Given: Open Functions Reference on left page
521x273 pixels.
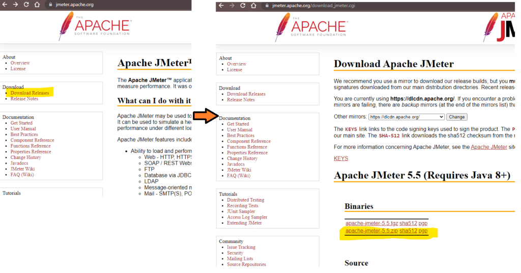Looking at the screenshot, I should point(31,146).
